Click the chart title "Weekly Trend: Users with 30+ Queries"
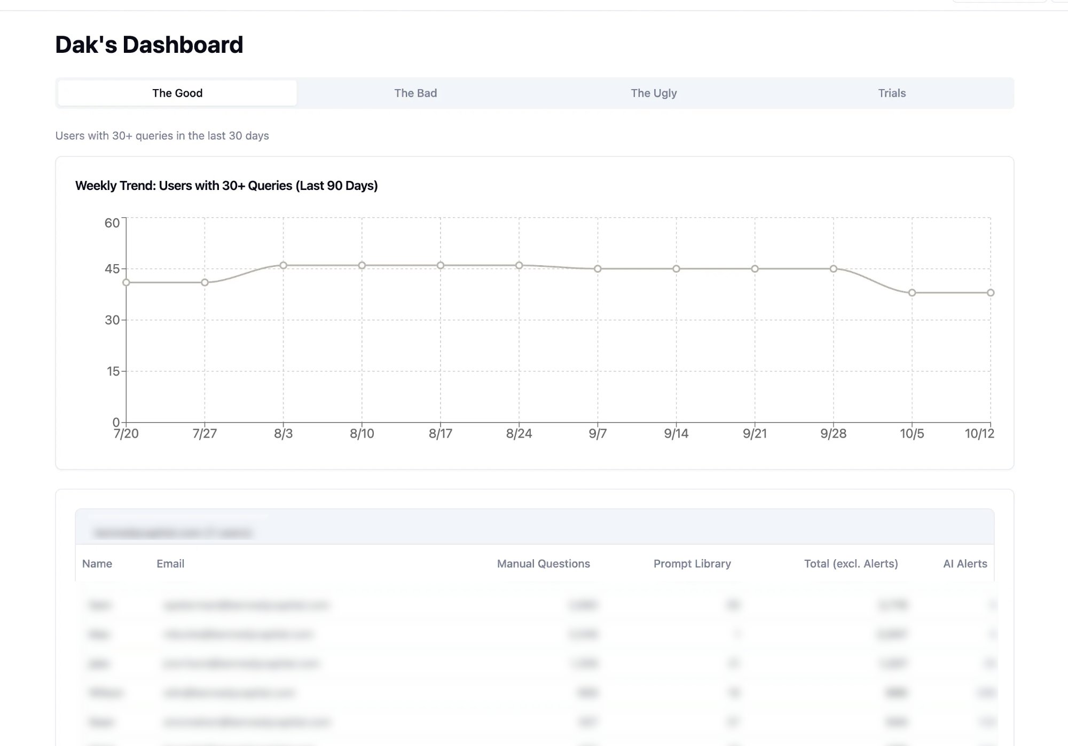 click(x=226, y=185)
